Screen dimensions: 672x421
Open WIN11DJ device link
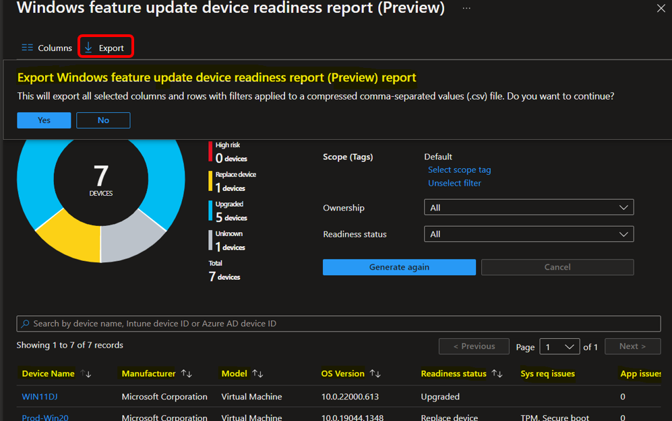39,397
